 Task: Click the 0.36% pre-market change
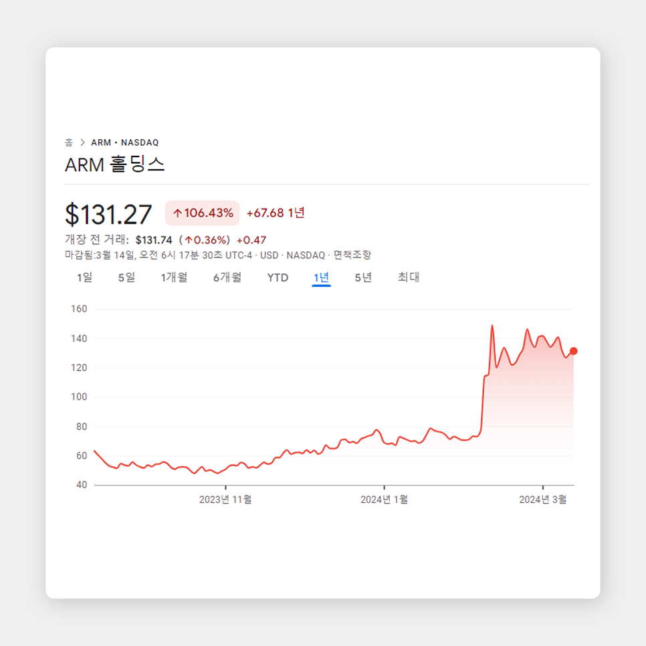tap(205, 240)
